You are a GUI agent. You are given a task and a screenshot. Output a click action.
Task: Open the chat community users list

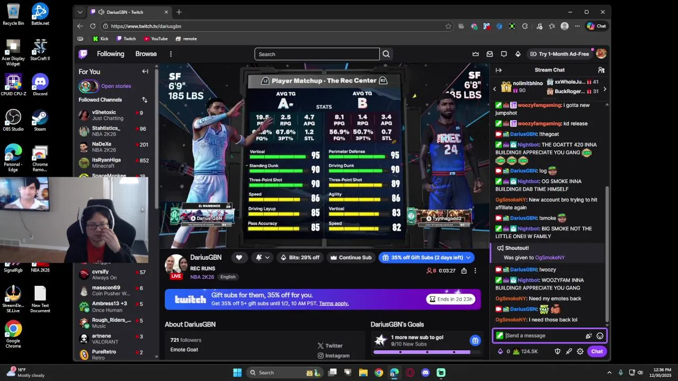tap(601, 70)
